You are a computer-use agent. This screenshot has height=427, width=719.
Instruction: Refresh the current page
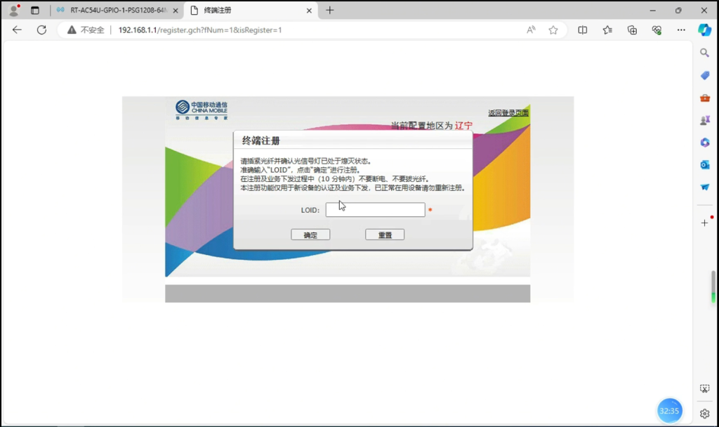point(41,30)
